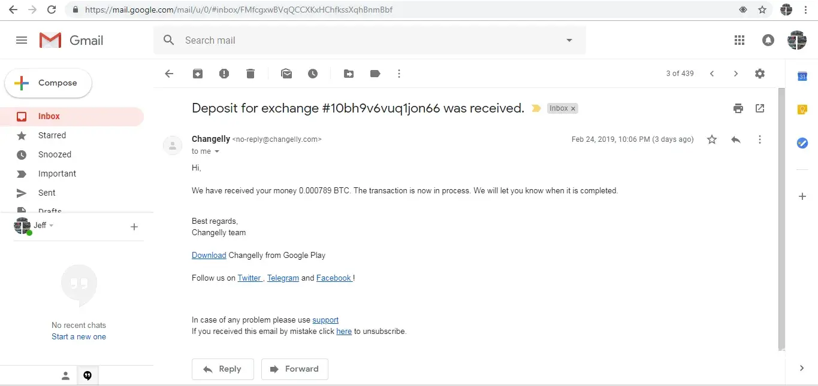
Task: Snooze the email with clock icon
Action: (x=313, y=74)
